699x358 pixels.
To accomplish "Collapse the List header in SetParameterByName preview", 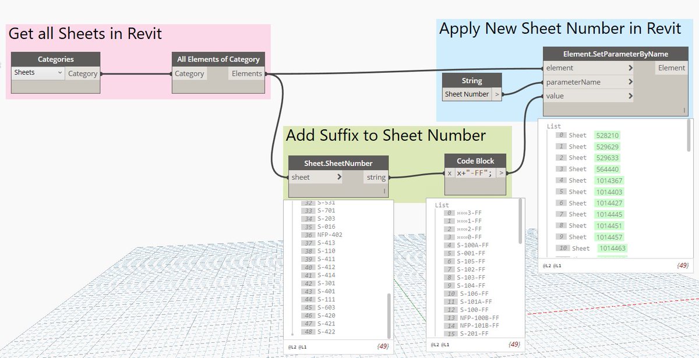I will click(x=554, y=126).
